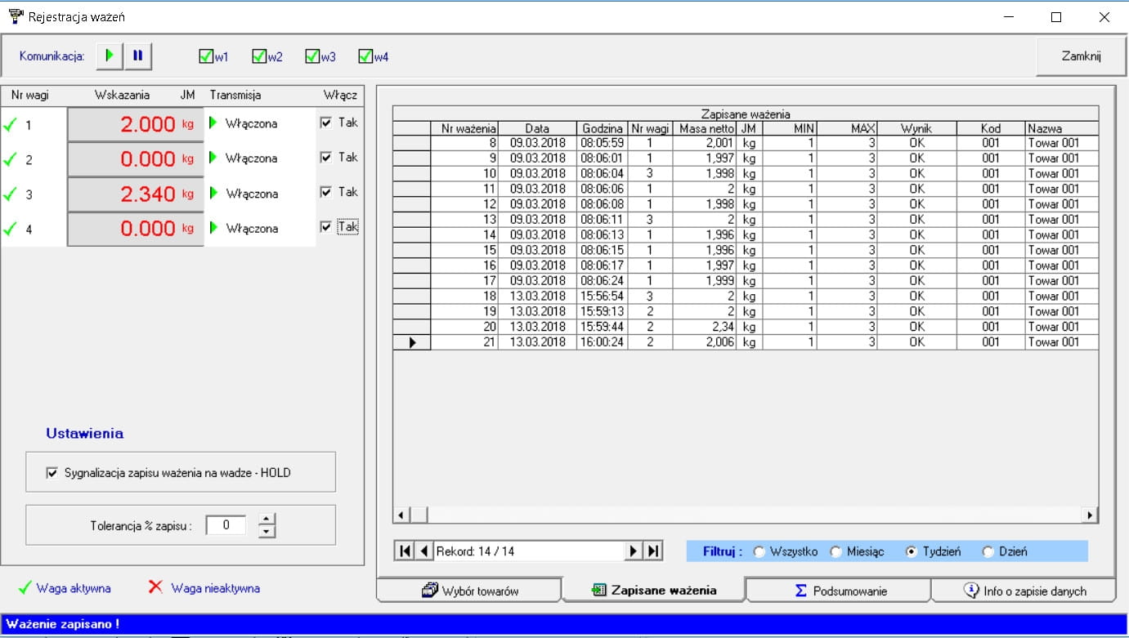
Task: Open Info o zapisie danych tab
Action: [1024, 591]
